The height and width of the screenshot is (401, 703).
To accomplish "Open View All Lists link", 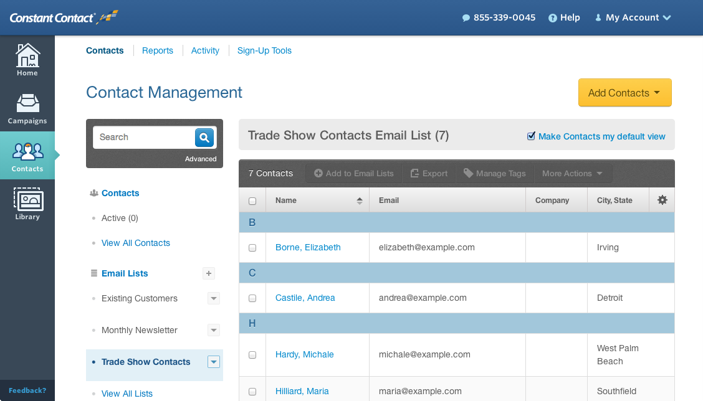I will (127, 394).
